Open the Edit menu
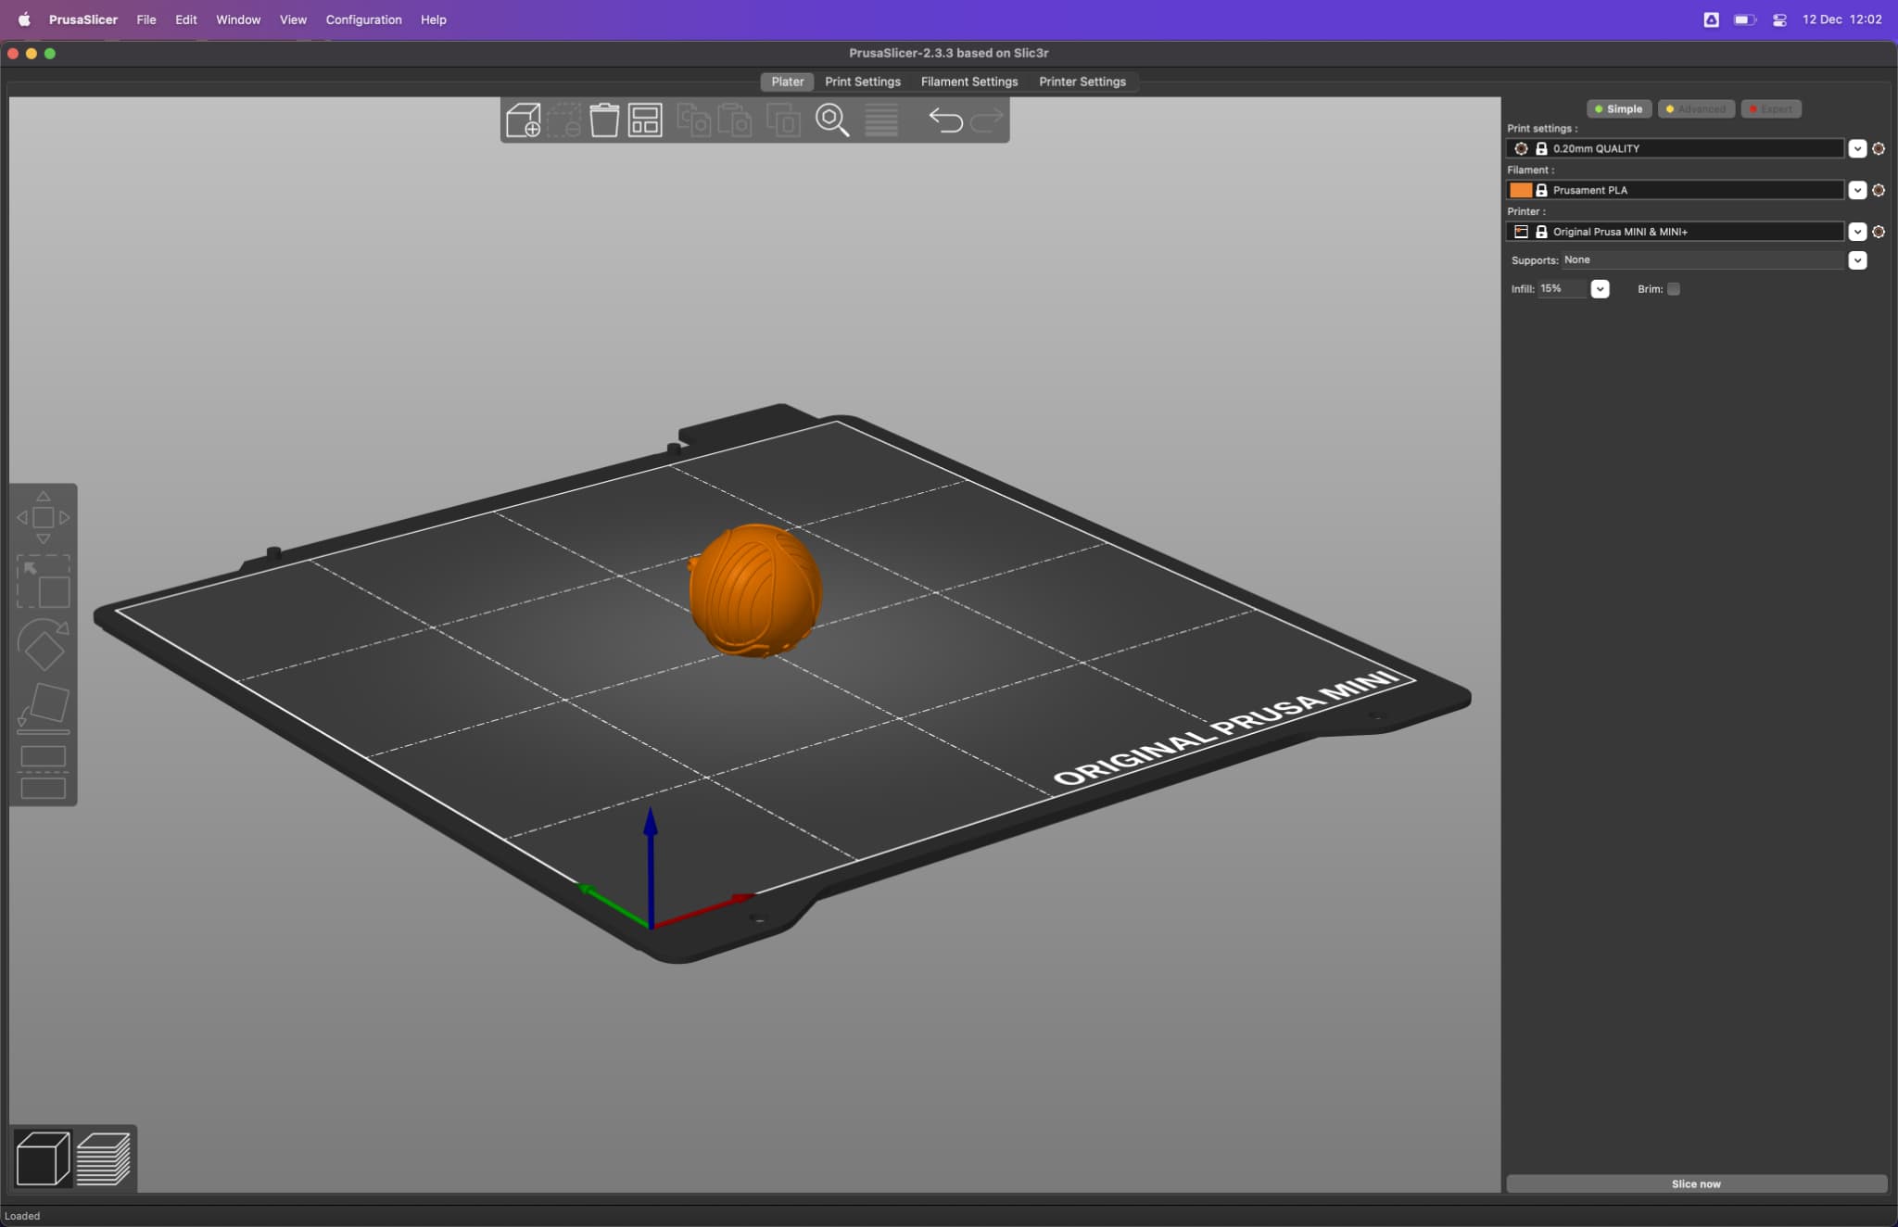Viewport: 1898px width, 1227px height. coord(186,19)
